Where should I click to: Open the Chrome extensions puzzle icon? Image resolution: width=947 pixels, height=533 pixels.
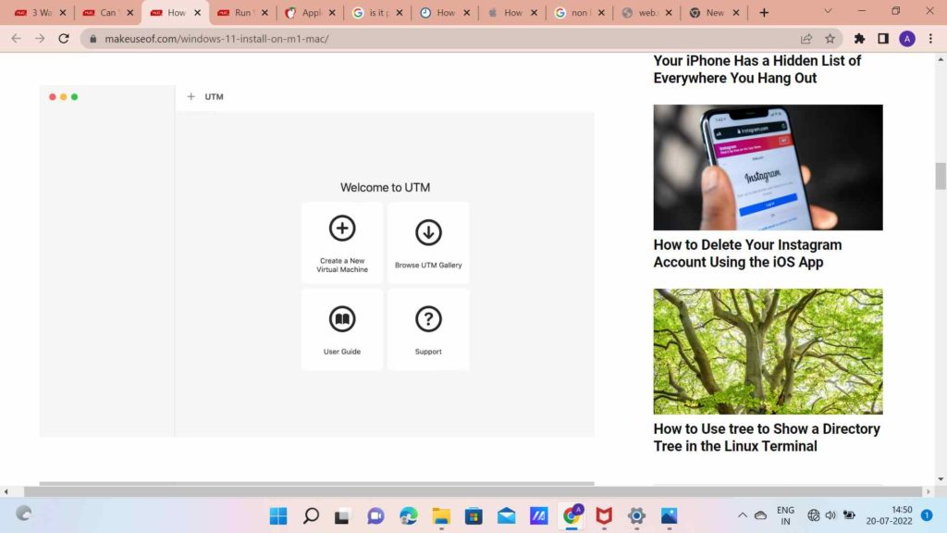[859, 39]
